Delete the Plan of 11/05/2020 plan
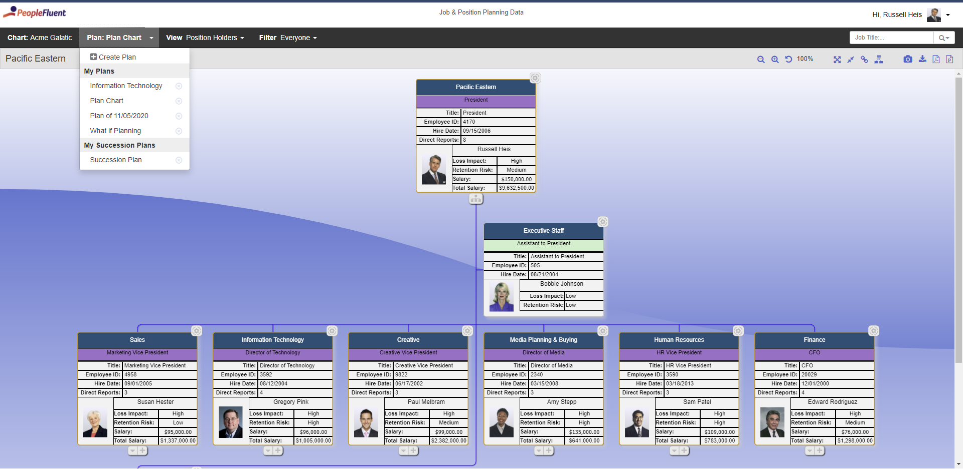 179,116
